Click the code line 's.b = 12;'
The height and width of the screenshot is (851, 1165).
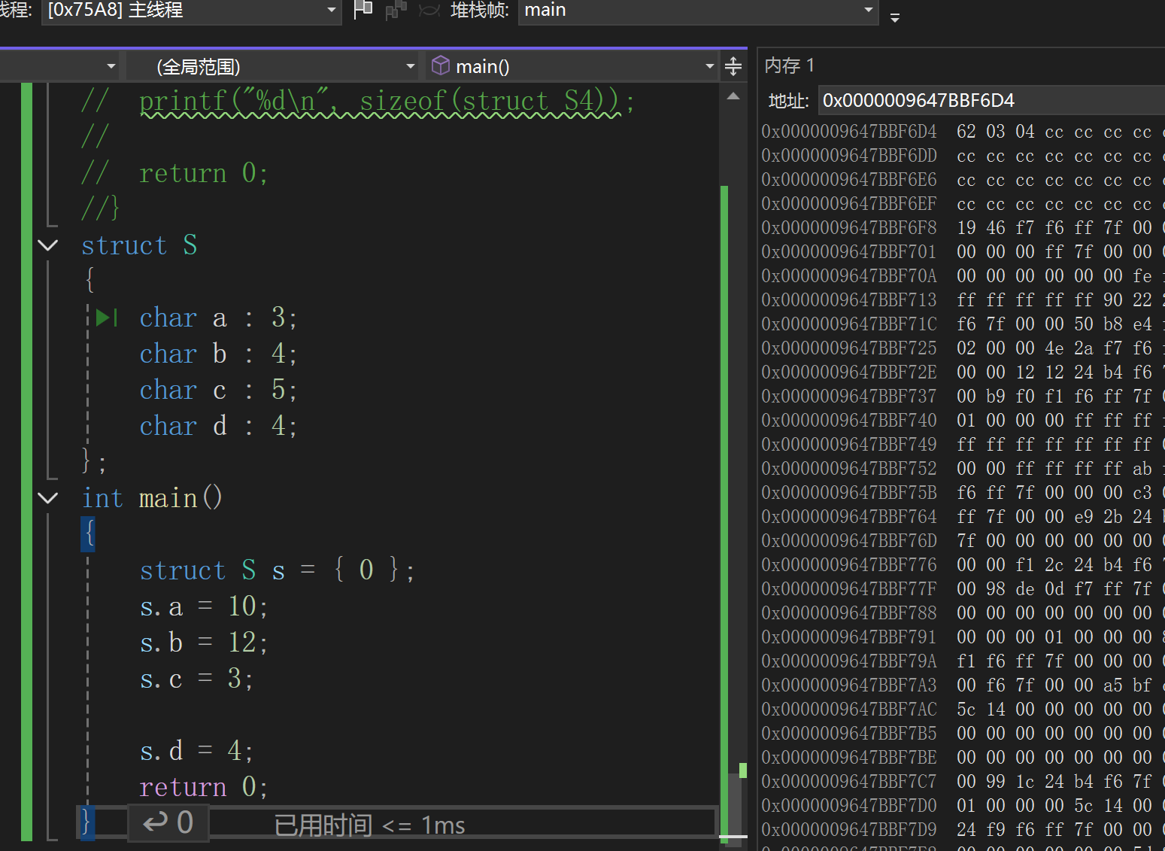[x=204, y=643]
